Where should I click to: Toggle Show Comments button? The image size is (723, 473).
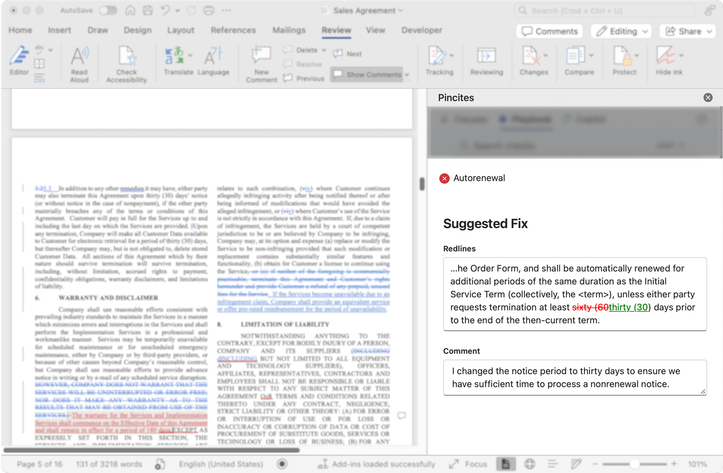[369, 75]
